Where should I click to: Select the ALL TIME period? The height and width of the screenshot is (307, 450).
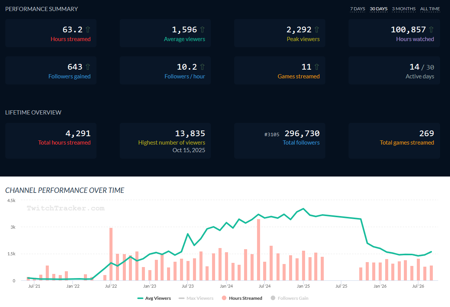[x=430, y=9]
